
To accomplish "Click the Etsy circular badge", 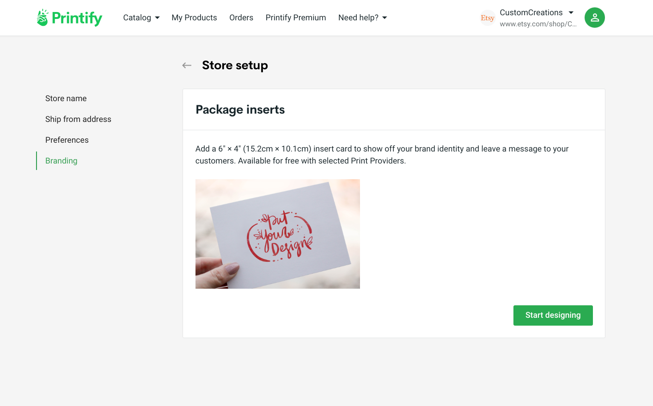I will [x=487, y=18].
